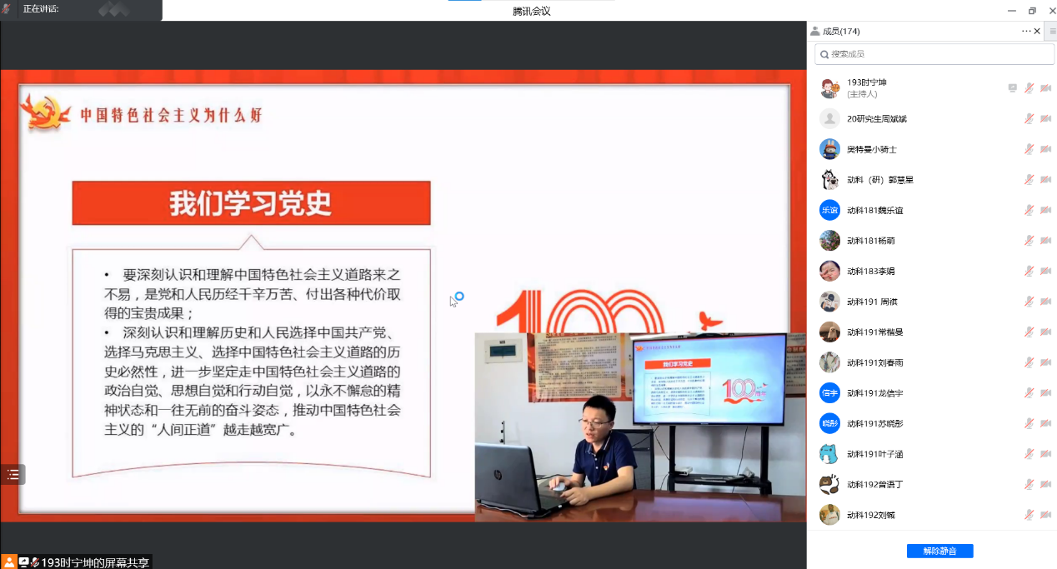Click the presenter's camera video thumbnail
This screenshot has width=1057, height=569.
point(639,427)
